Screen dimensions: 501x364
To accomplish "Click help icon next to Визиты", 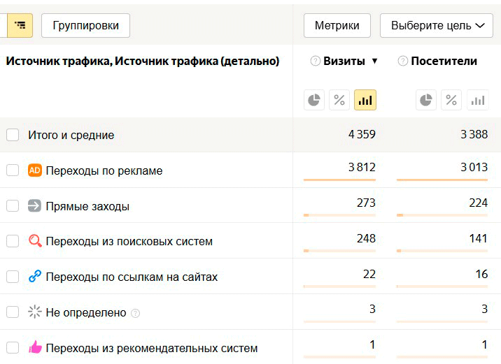I will tap(315, 61).
